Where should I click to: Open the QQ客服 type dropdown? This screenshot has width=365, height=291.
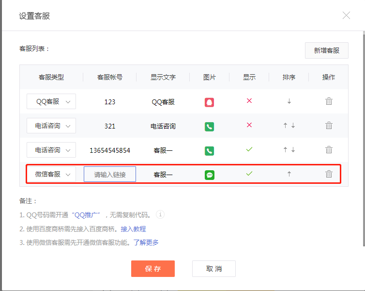[51, 101]
